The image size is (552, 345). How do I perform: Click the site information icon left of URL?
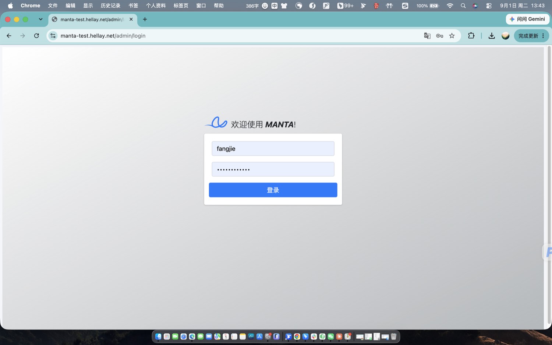coord(53,36)
